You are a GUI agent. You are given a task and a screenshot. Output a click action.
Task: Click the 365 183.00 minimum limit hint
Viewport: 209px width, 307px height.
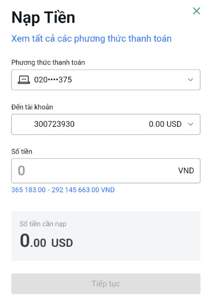coord(28,190)
